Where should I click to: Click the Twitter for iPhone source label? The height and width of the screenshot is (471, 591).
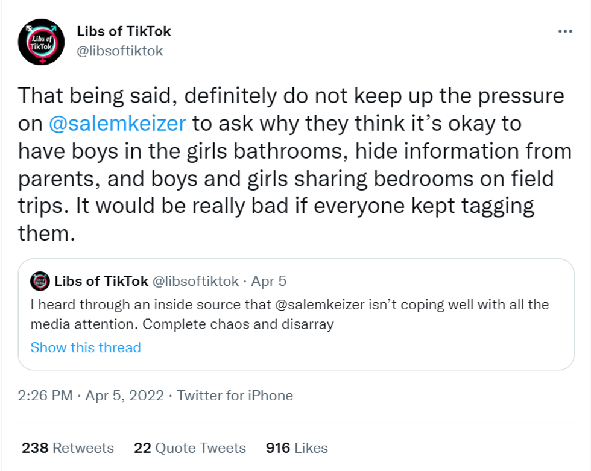[235, 396]
